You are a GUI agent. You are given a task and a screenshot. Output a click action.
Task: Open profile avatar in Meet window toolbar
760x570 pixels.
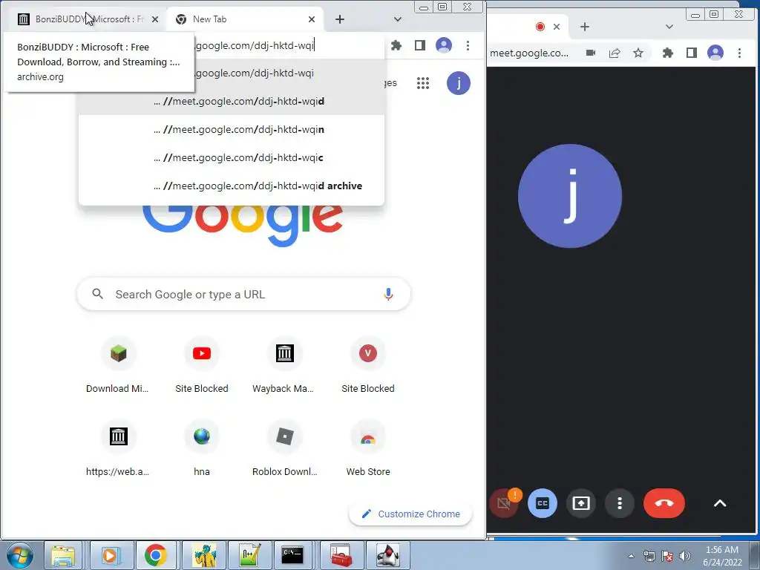(715, 53)
